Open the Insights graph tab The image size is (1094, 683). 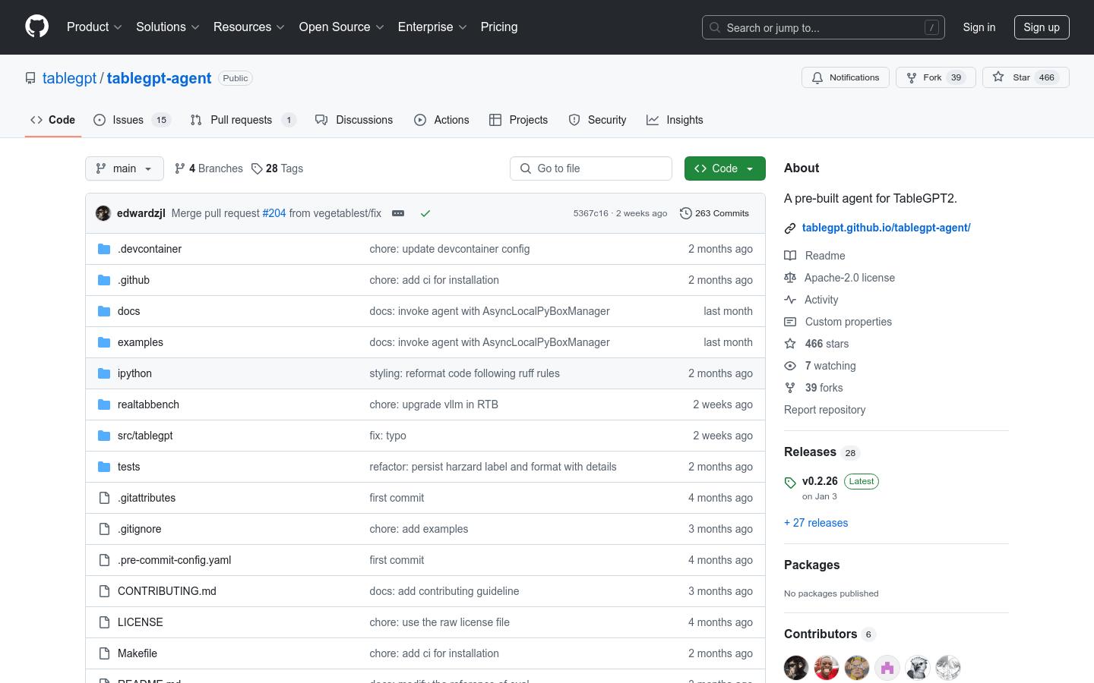click(x=675, y=120)
